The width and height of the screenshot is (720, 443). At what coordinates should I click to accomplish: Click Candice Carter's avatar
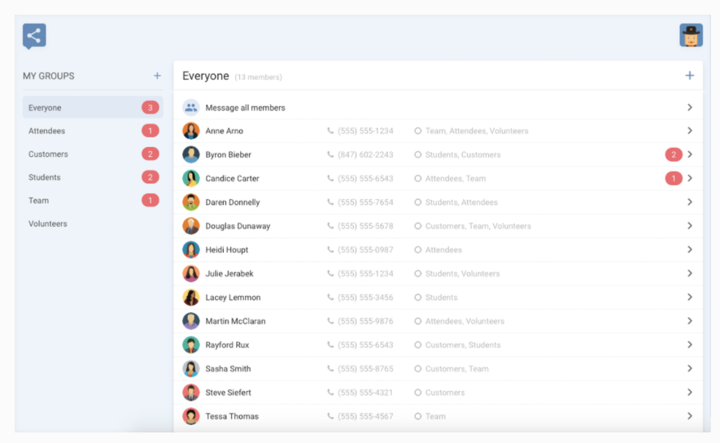(x=191, y=178)
